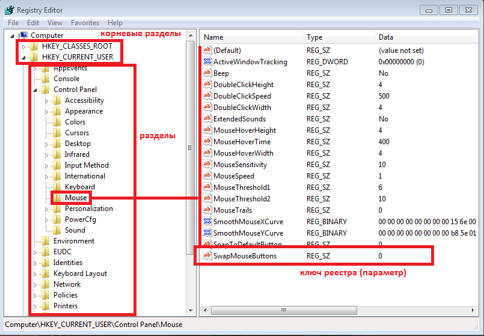The image size is (484, 336).
Task: Click the Environment folder icon
Action: 45,240
